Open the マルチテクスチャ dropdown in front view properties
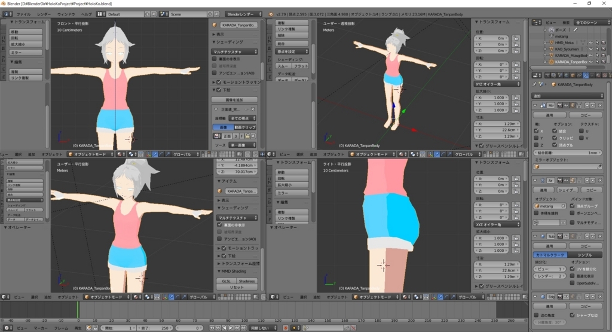 234,51
